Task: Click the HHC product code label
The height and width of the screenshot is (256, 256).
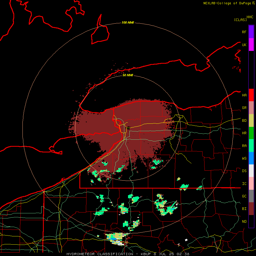Action: (250, 17)
